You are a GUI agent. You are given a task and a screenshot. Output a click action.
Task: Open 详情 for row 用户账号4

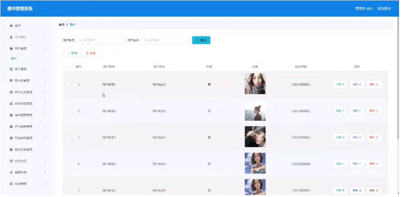point(340,164)
